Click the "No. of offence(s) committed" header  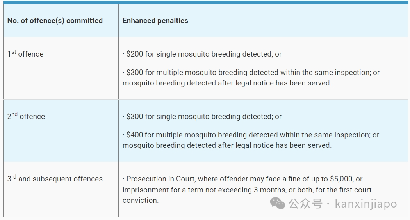click(x=55, y=21)
